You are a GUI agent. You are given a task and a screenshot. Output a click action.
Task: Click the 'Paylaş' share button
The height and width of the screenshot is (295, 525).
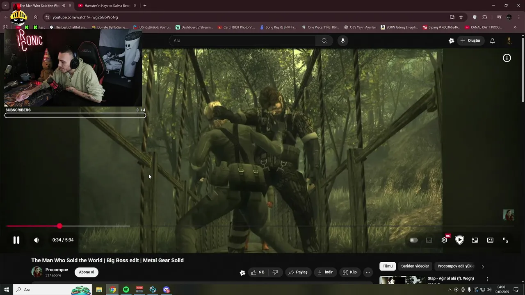(298, 272)
